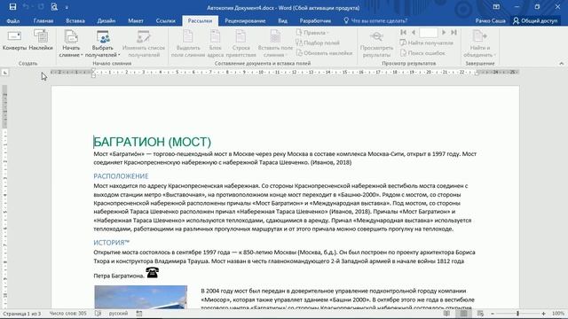Expand quick access toolbar customization arrow
The height and width of the screenshot is (319, 568).
[x=67, y=7]
